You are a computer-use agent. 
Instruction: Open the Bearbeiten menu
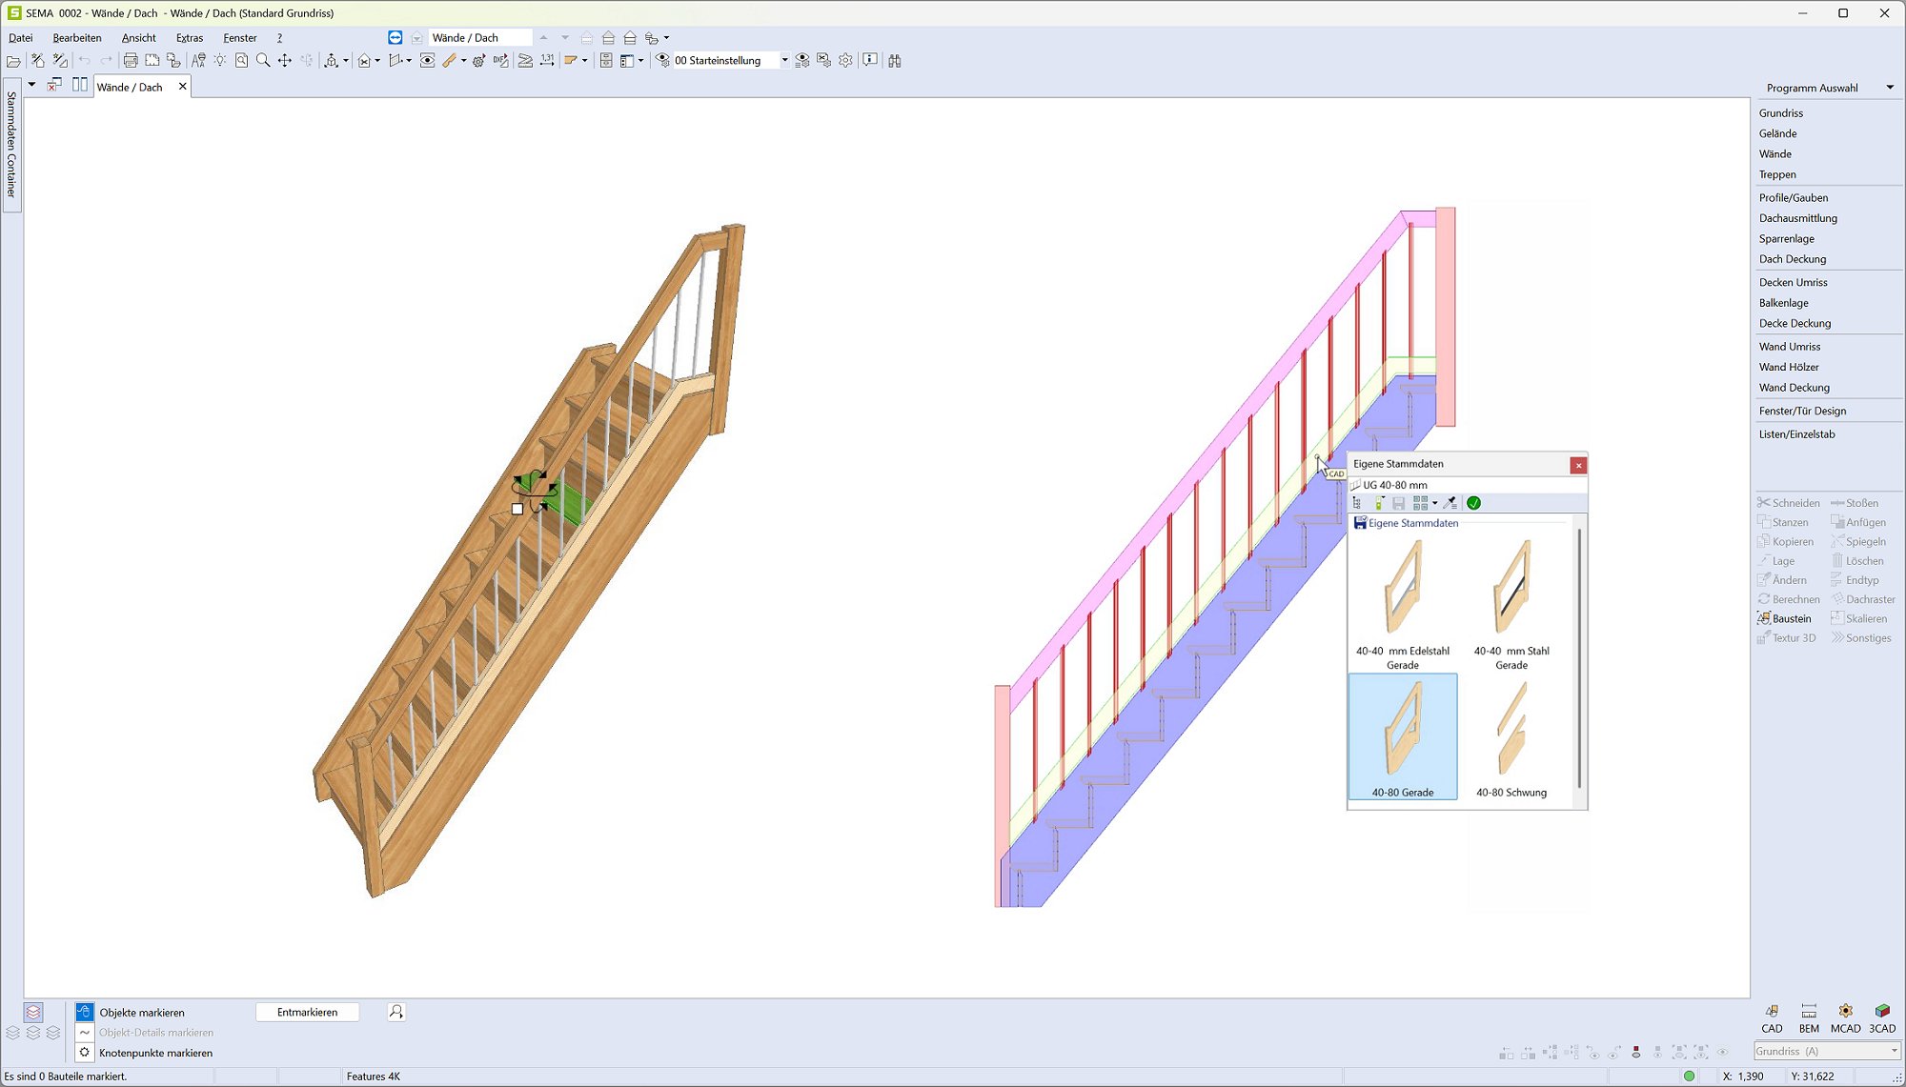77,38
